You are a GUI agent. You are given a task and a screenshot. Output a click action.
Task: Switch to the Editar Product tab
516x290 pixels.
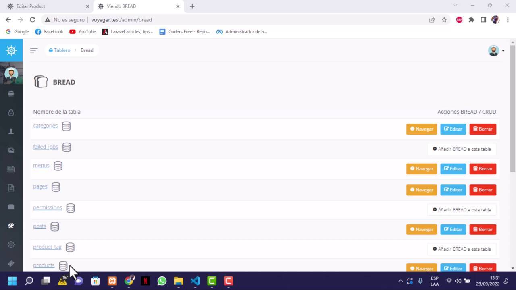44,6
